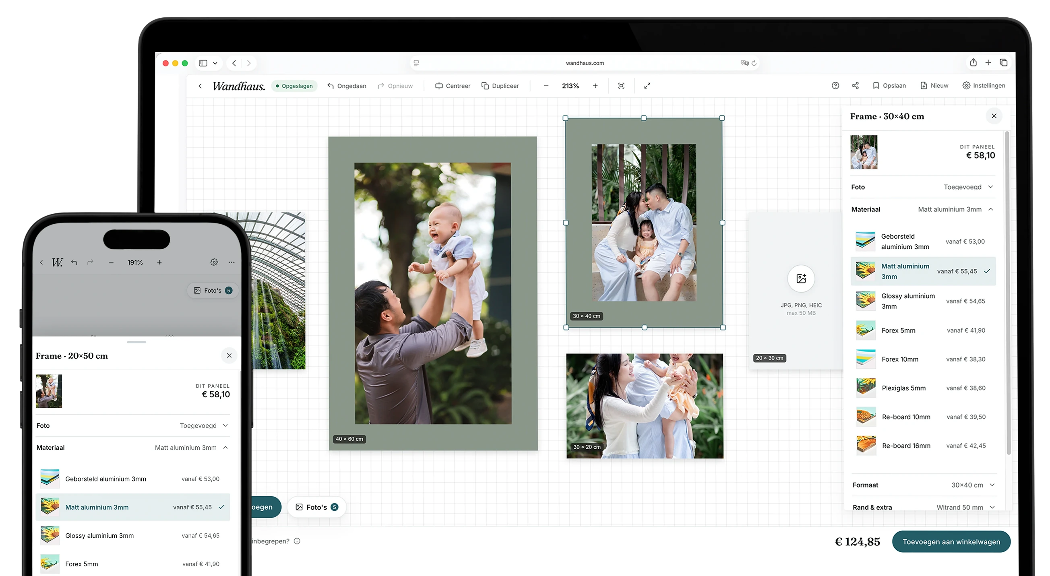Open Safari sidebar dropdown chevron

(x=215, y=63)
